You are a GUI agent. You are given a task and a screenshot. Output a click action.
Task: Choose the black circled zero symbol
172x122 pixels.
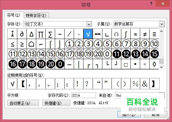pos(60,64)
